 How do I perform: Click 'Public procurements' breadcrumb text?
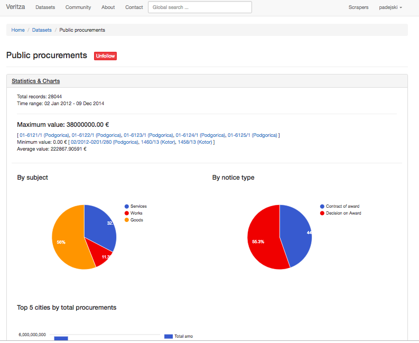tap(82, 30)
